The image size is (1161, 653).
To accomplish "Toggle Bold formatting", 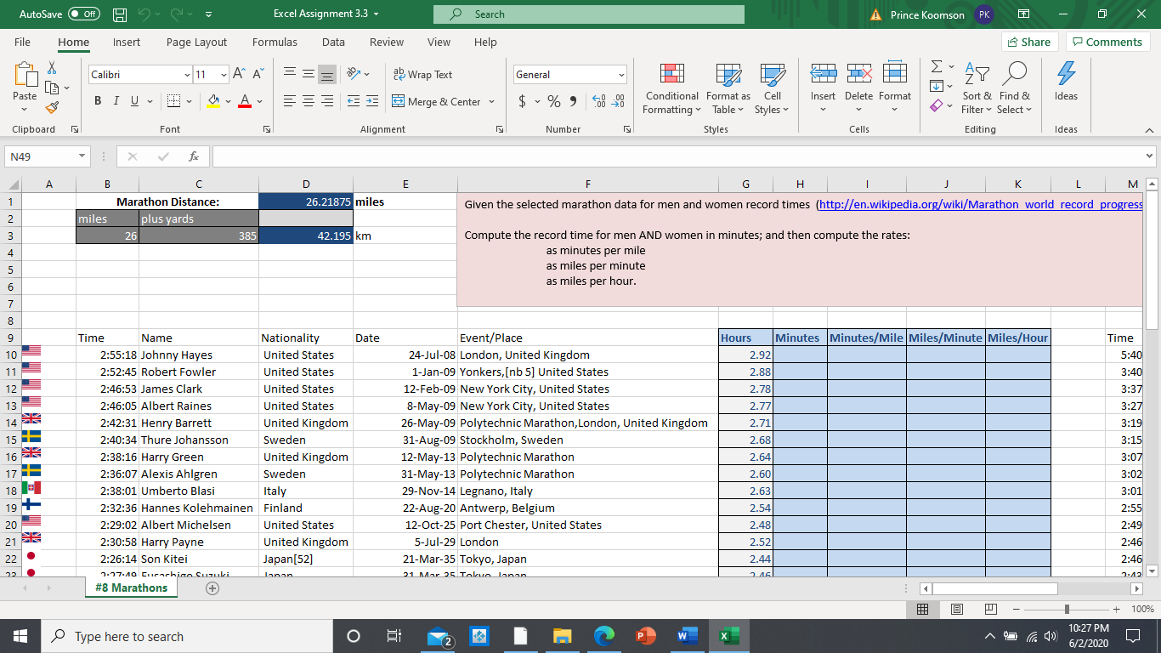I will (x=97, y=100).
